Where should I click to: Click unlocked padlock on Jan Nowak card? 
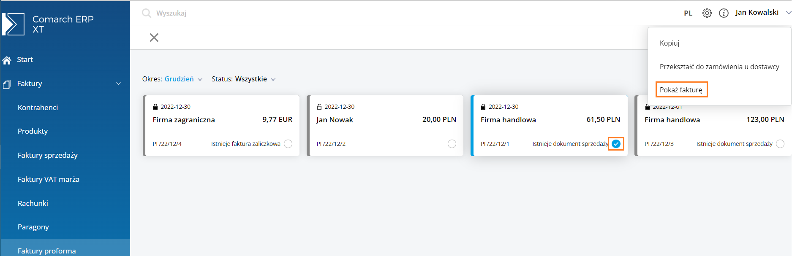319,107
